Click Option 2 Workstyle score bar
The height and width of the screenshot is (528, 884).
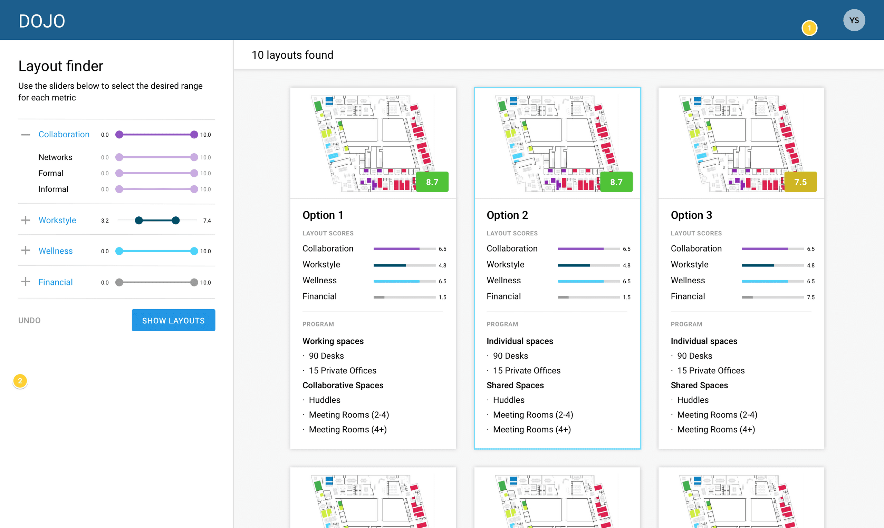coord(588,265)
